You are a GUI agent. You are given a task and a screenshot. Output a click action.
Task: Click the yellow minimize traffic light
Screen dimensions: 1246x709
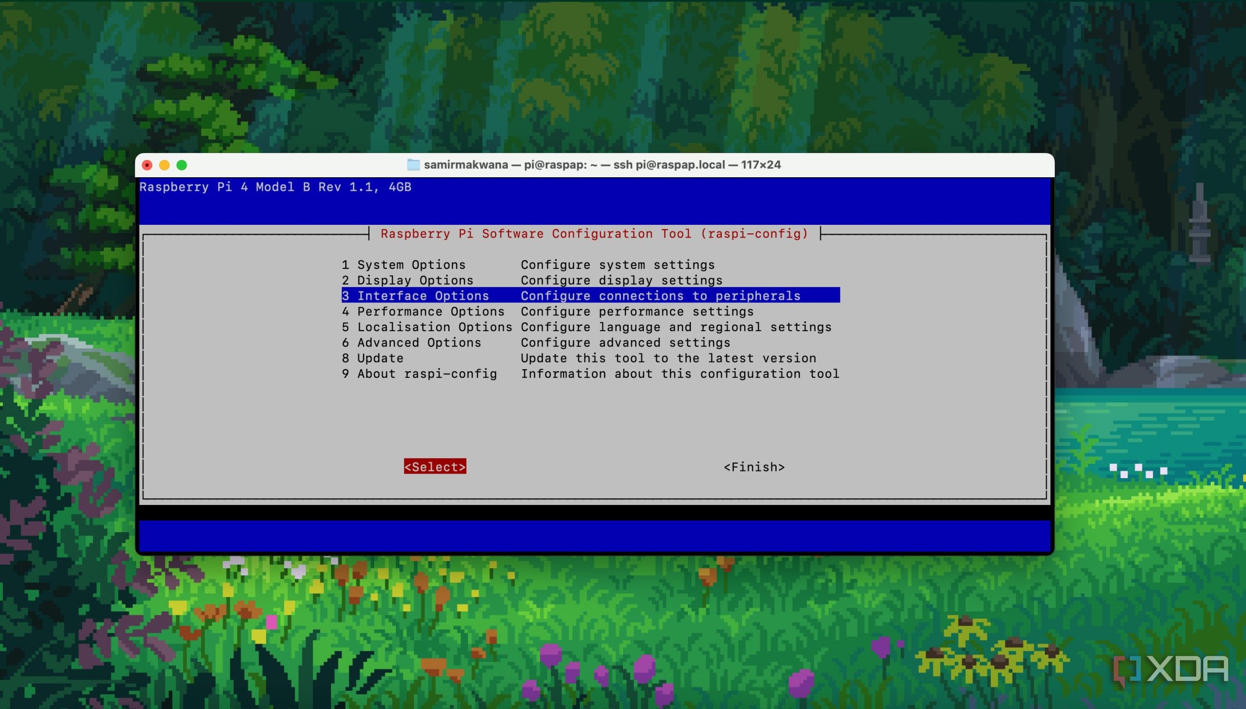[164, 165]
